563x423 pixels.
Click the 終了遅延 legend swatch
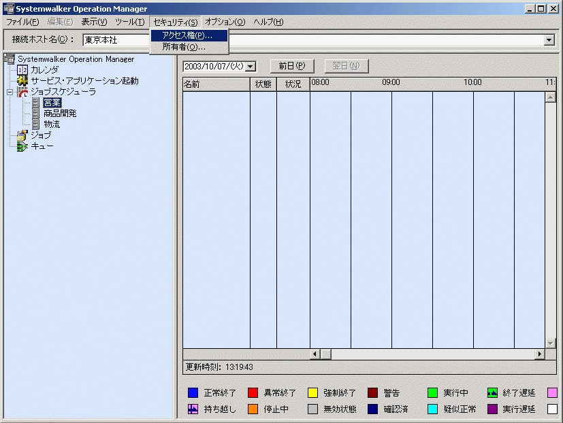click(x=493, y=393)
